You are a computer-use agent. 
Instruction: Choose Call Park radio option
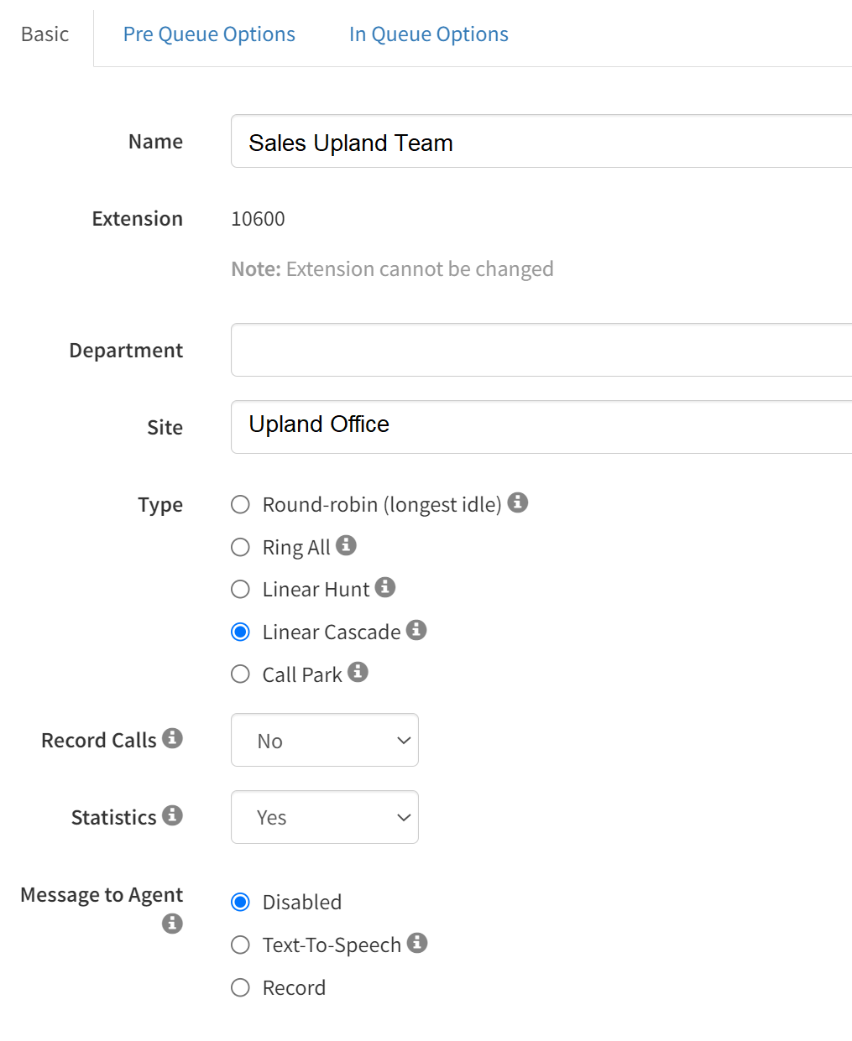[x=241, y=674]
